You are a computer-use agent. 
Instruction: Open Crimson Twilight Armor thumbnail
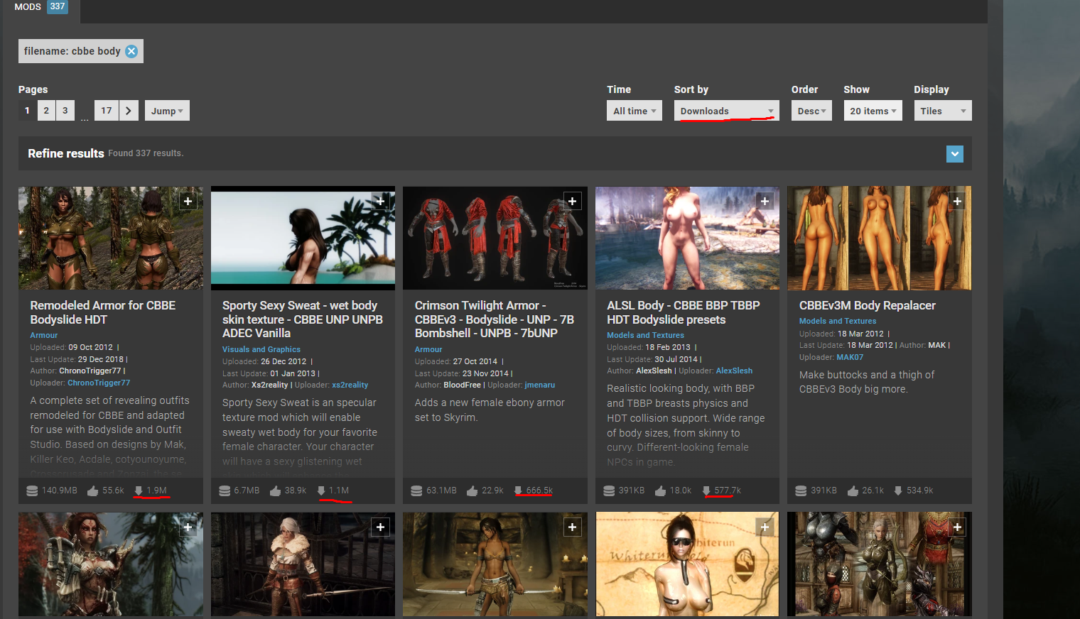[495, 238]
